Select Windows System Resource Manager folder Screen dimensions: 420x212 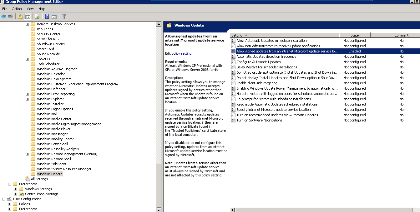click(64, 169)
